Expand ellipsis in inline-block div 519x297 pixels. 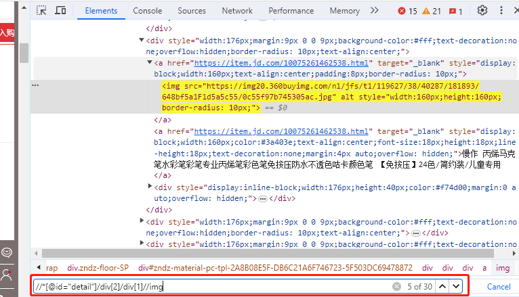[263, 199]
